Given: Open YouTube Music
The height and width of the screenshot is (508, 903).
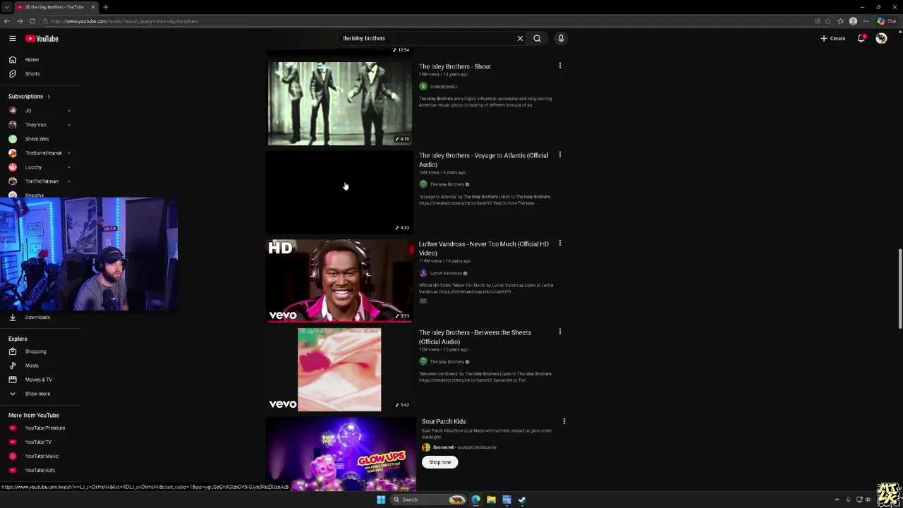Looking at the screenshot, I should point(40,456).
